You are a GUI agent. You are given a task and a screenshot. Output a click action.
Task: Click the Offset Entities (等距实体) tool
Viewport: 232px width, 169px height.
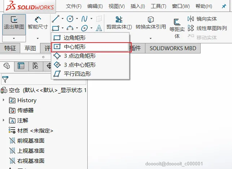177,28
